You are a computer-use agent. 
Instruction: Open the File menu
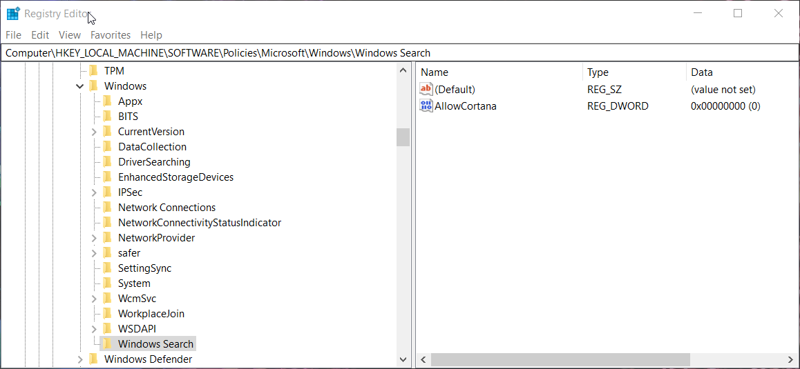(x=14, y=35)
